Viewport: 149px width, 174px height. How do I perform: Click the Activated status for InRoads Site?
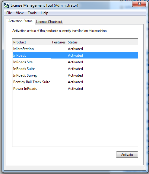75,62
